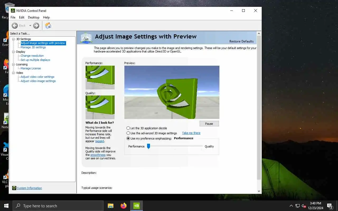Viewport: 338px width, 211px height.
Task: Collapse the Display tree node
Action: point(13,52)
